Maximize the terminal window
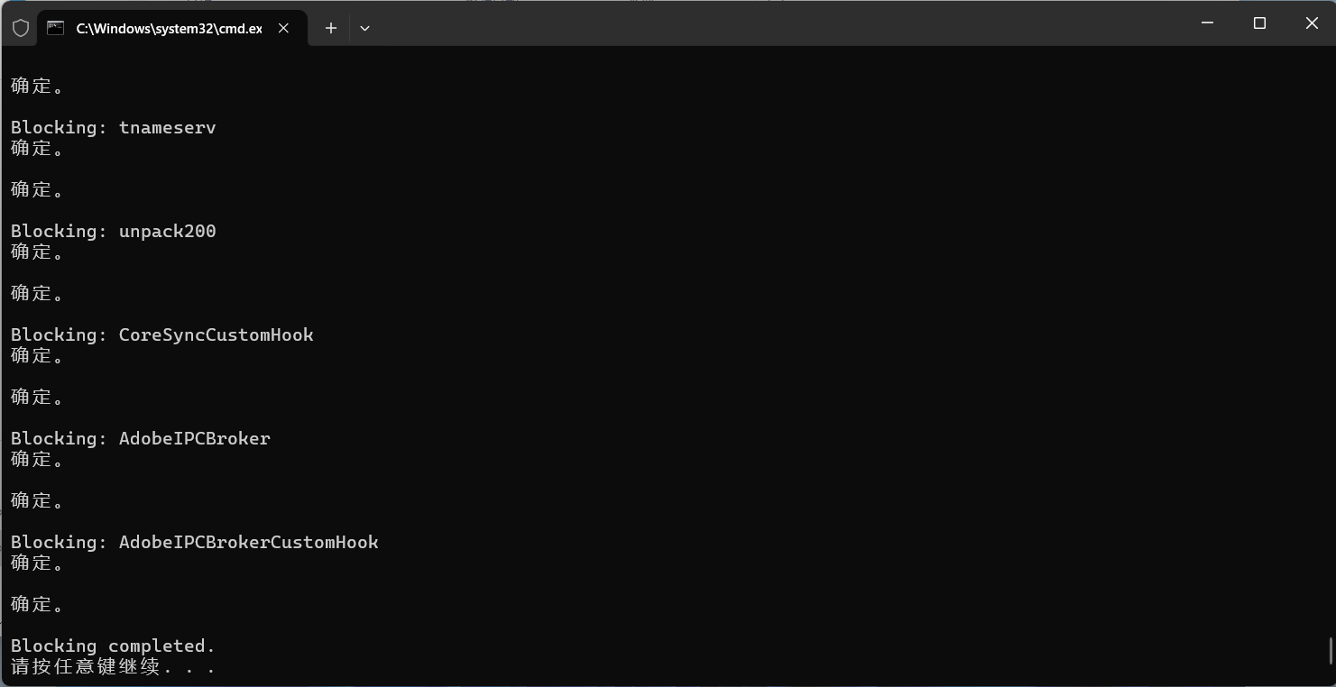The width and height of the screenshot is (1336, 687). click(x=1260, y=23)
